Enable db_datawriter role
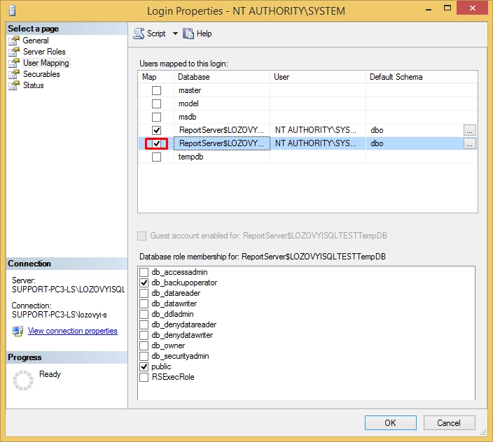The width and height of the screenshot is (493, 442). (144, 304)
